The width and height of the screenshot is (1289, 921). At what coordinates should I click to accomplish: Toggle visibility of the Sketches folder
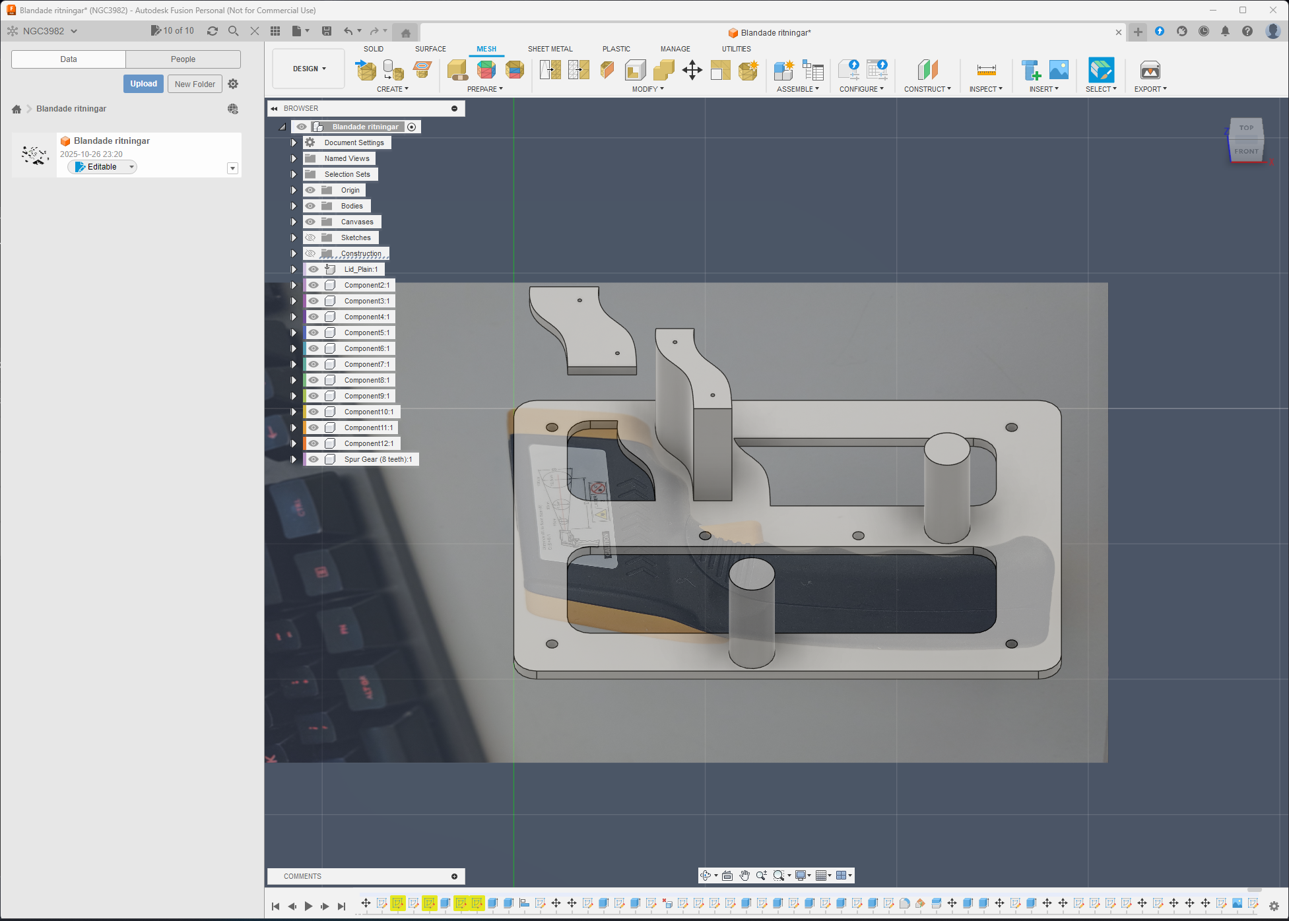[x=310, y=238]
